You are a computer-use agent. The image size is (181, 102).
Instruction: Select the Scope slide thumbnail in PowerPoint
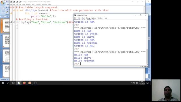[6, 41]
